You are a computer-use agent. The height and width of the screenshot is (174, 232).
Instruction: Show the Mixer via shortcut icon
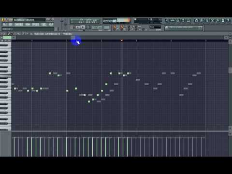[x=188, y=20]
